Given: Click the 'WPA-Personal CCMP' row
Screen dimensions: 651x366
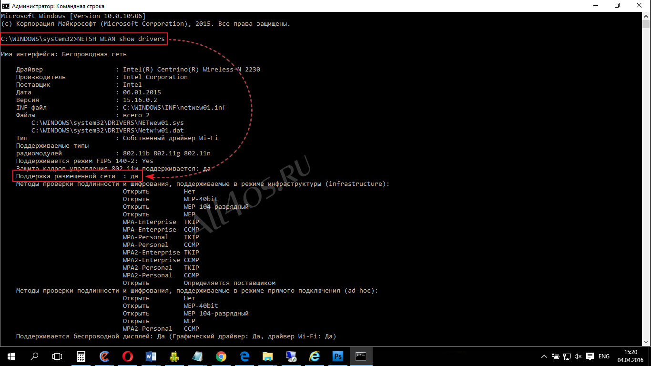Looking at the screenshot, I should (161, 245).
